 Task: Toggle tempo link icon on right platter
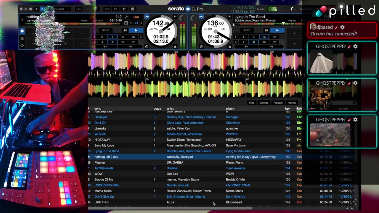(201, 17)
